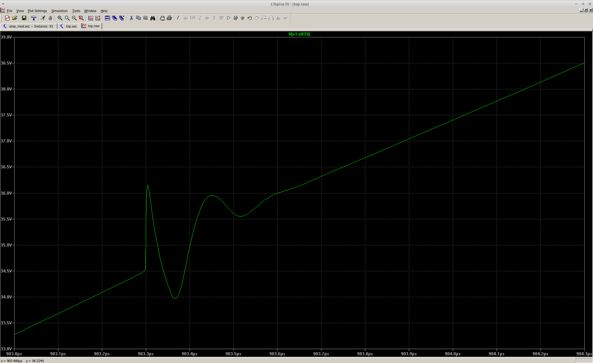593x363 pixels.
Task: Select the Move open-hand tool
Action: [236, 18]
